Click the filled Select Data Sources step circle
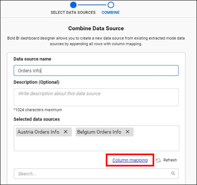 (x=73, y=5)
